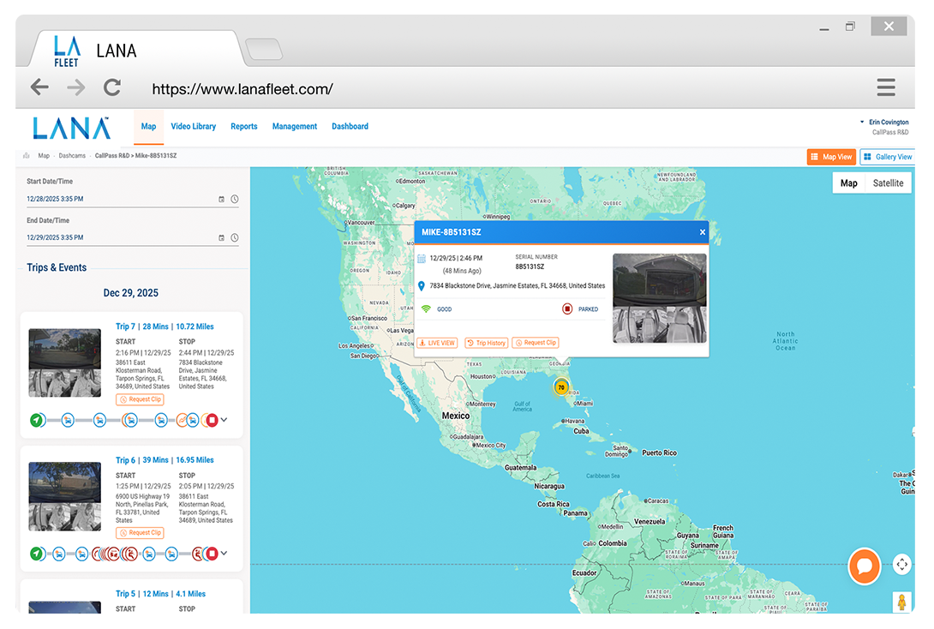Switch map to Satellite imagery
The width and height of the screenshot is (934, 629).
click(x=888, y=183)
